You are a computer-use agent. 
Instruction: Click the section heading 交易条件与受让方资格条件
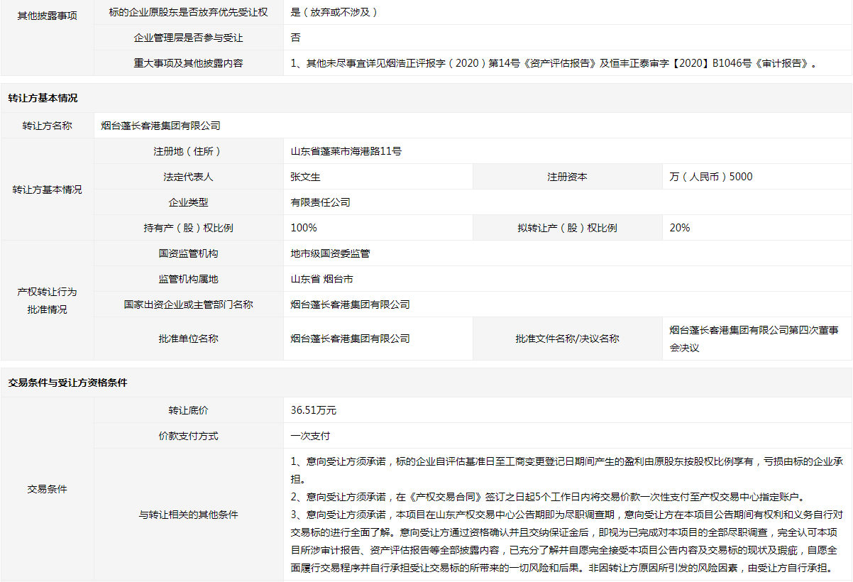pyautogui.click(x=67, y=383)
